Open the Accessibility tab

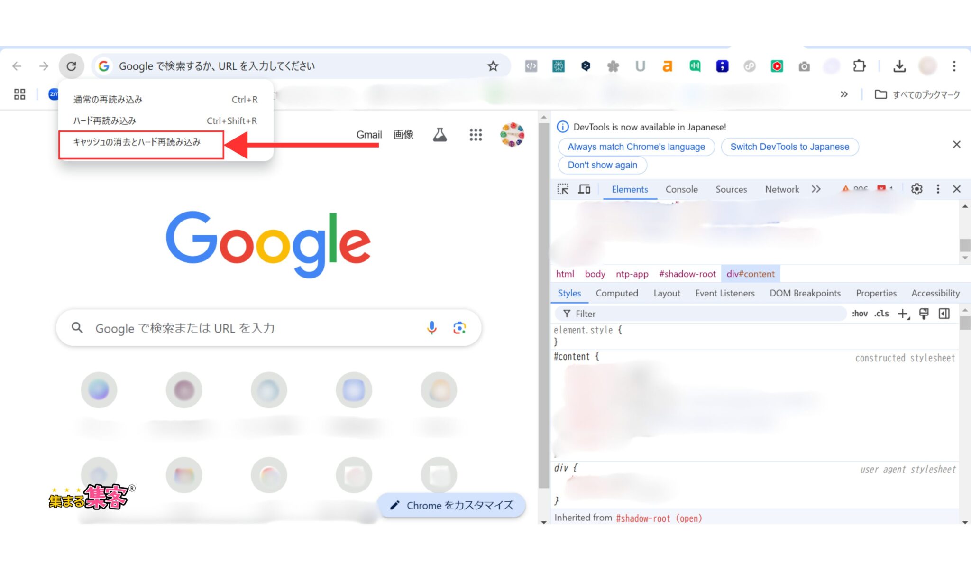[x=935, y=293]
